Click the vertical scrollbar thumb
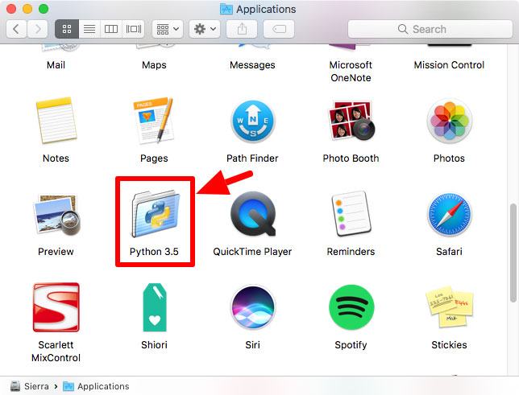This screenshot has height=395, width=519. tap(513, 253)
